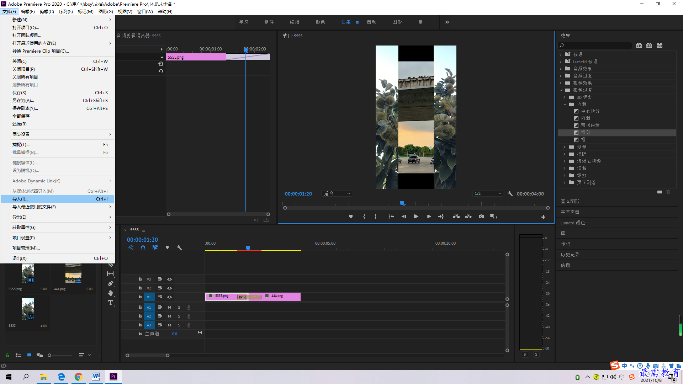
Task: Open timeline display settings wrench
Action: point(179,247)
